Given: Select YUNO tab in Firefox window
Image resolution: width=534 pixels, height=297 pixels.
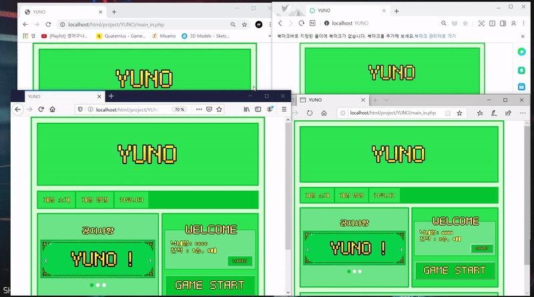Looking at the screenshot, I should click(64, 96).
